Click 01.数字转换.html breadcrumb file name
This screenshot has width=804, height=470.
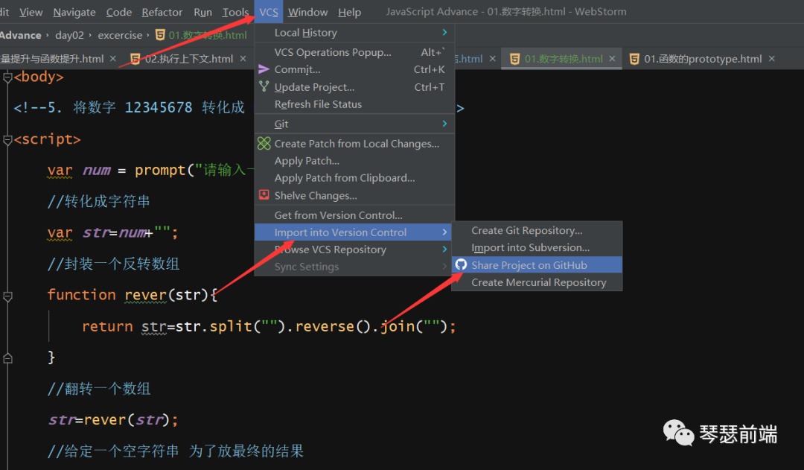208,35
